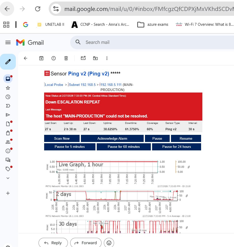234x247 pixels.
Task: Mark the email as unread
Action: click(83, 58)
